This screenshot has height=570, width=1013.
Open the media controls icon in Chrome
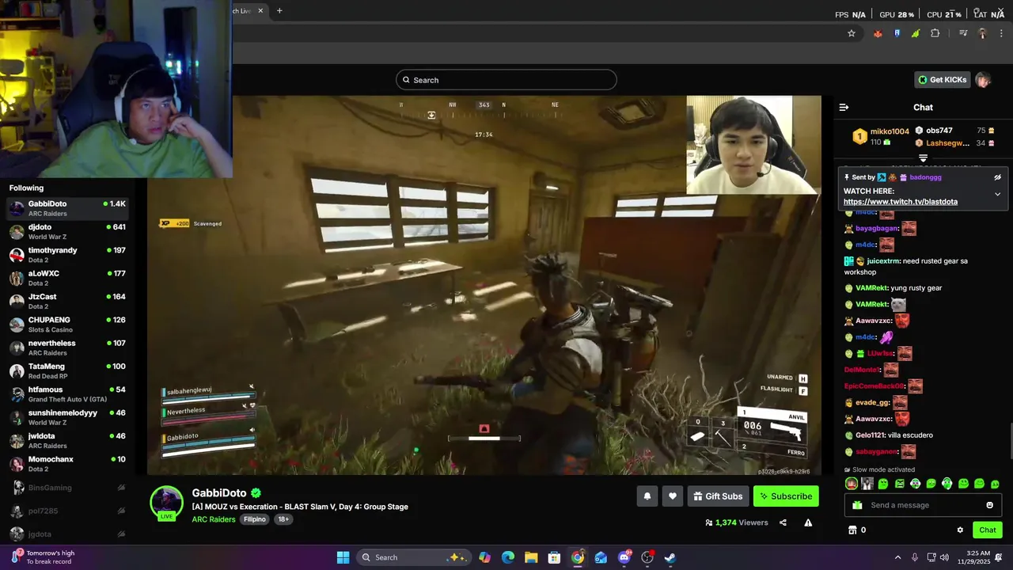click(963, 33)
